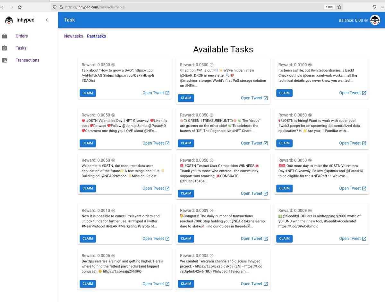
Task: Claim the cancel irrelevant orders task
Action: pyautogui.click(x=88, y=239)
